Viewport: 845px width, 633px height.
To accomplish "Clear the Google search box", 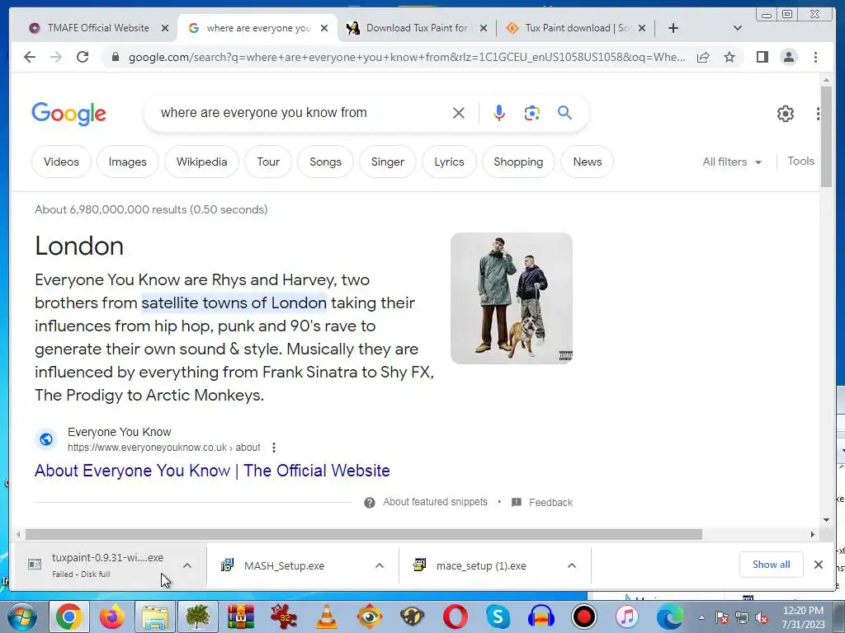I will point(459,113).
